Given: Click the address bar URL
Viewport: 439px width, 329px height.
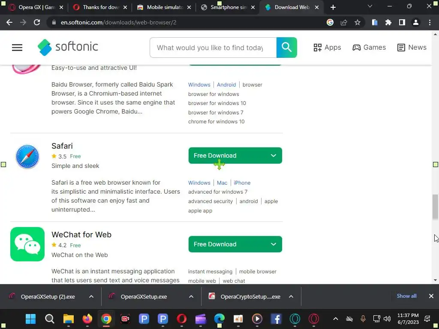Looking at the screenshot, I should pos(118,22).
